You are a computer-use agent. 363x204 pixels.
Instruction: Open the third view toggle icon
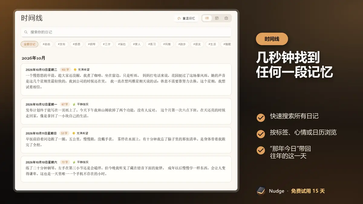click(226, 18)
